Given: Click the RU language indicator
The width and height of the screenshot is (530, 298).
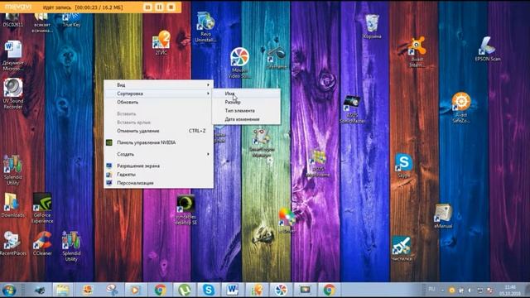Looking at the screenshot, I should coord(431,289).
